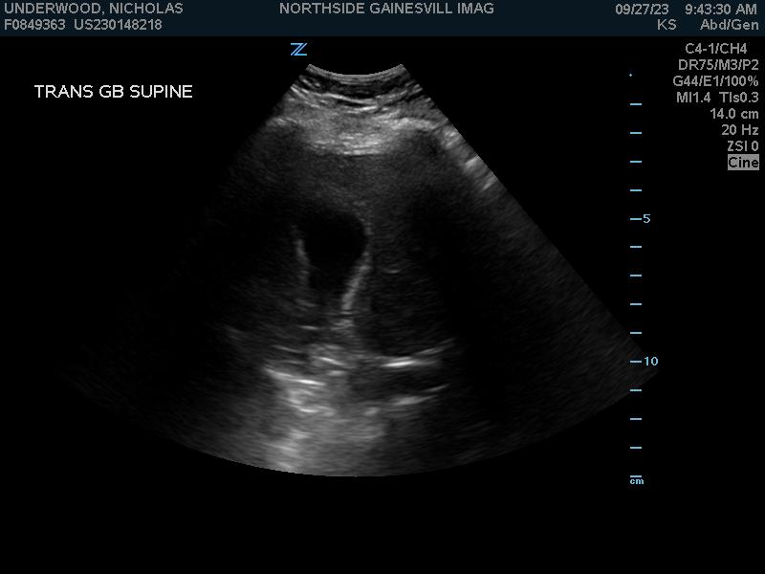Click the ZSI 0 setting
Viewport: 765px width, 574px height.
click(x=742, y=146)
